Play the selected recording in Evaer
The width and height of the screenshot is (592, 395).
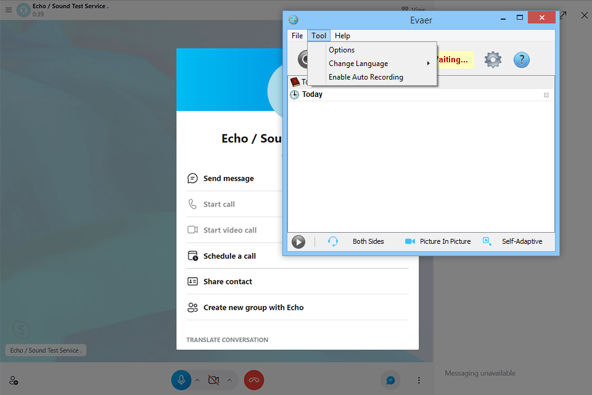[298, 242]
